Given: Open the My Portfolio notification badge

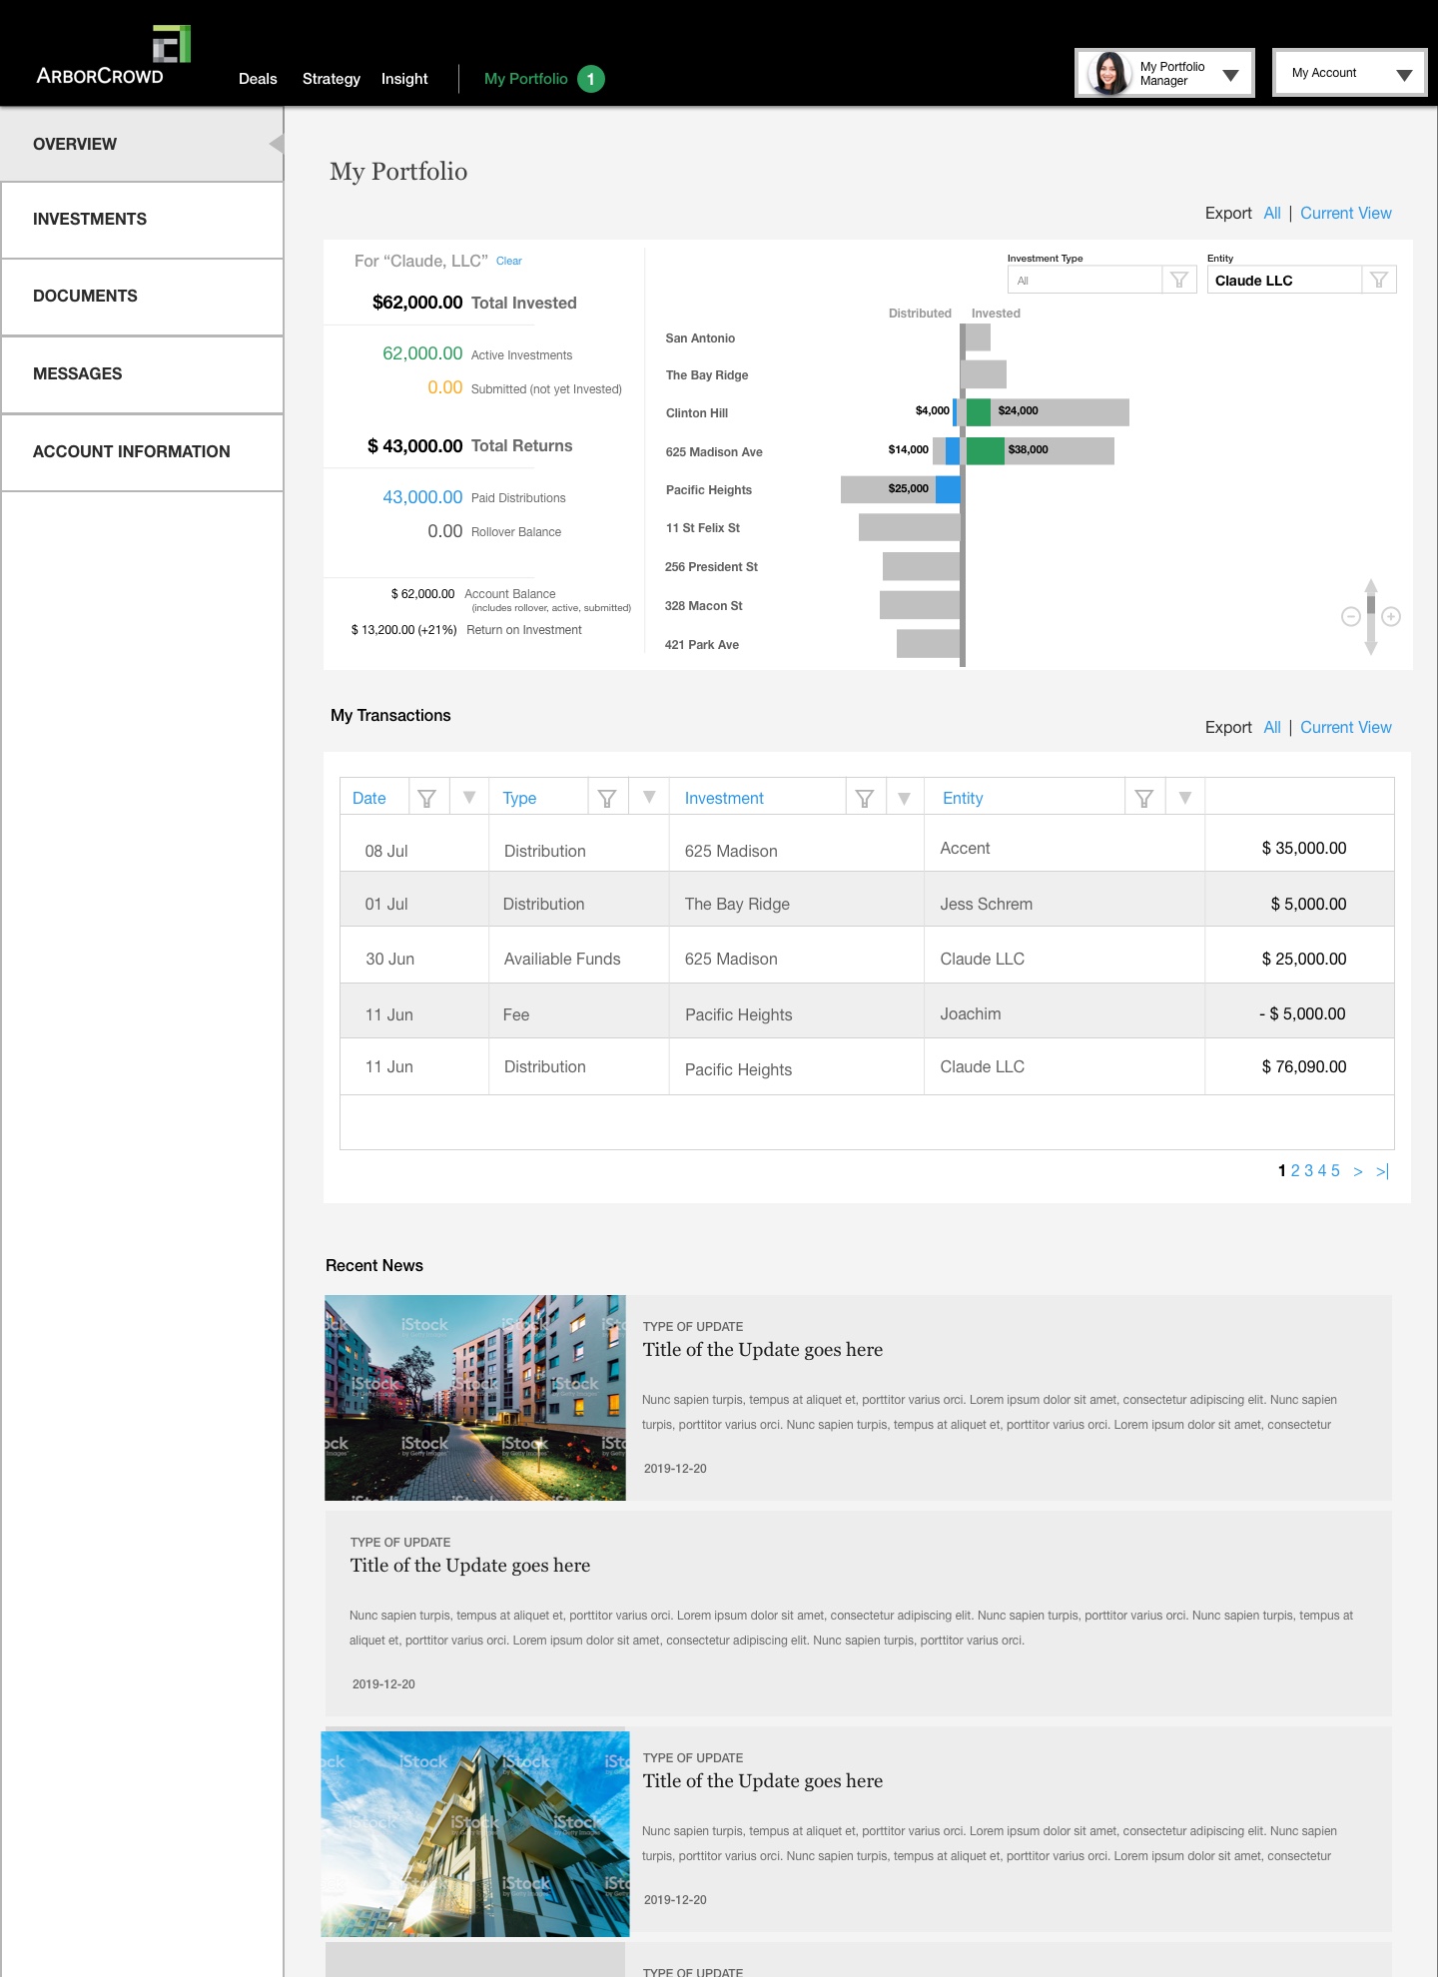Looking at the screenshot, I should [x=591, y=79].
